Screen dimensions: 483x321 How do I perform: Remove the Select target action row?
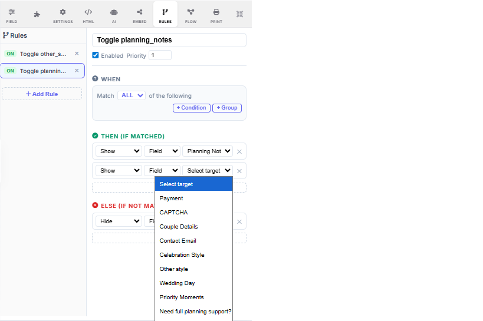pos(239,171)
